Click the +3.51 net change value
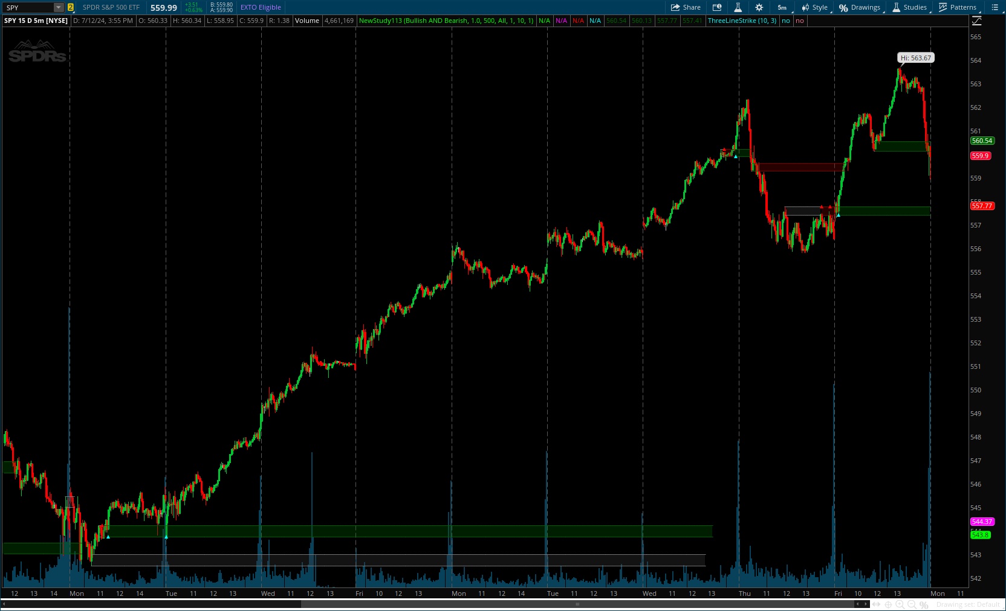The width and height of the screenshot is (1006, 611). tap(192, 5)
